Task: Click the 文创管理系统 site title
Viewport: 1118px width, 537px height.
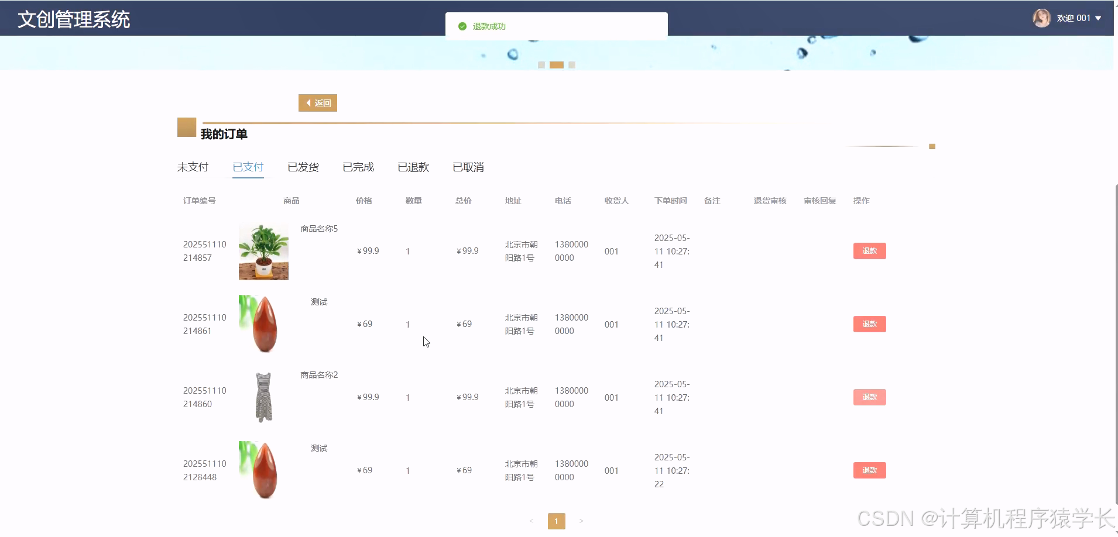Action: pos(74,19)
